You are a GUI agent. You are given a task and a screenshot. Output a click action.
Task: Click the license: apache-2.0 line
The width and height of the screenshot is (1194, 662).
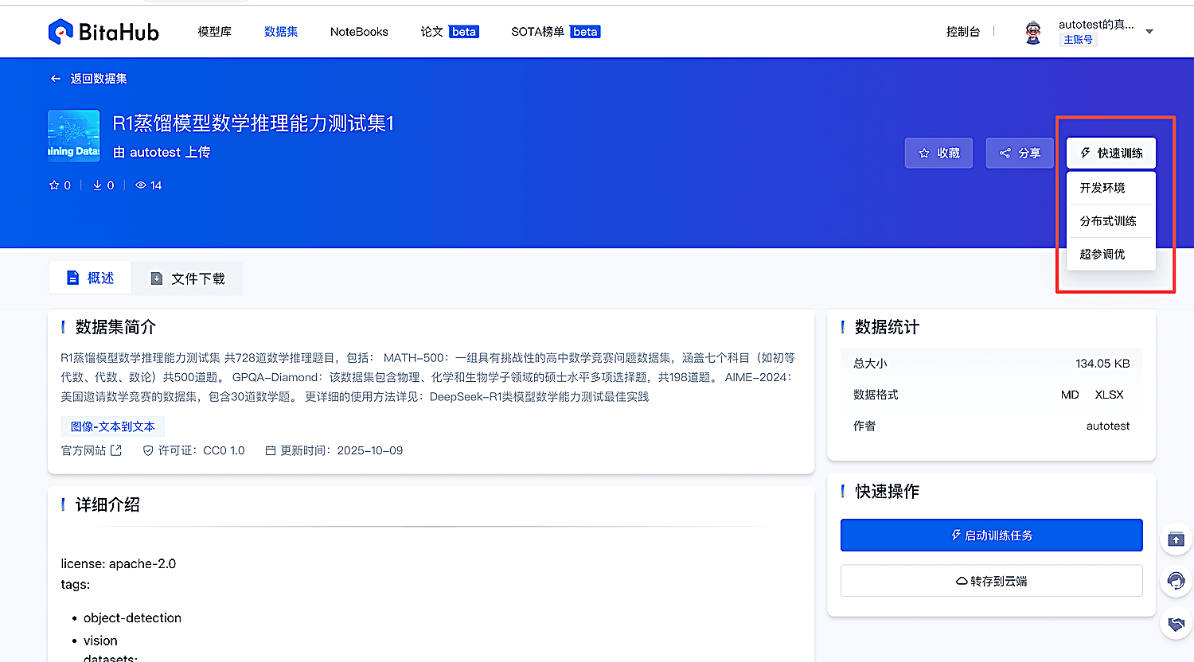(119, 563)
